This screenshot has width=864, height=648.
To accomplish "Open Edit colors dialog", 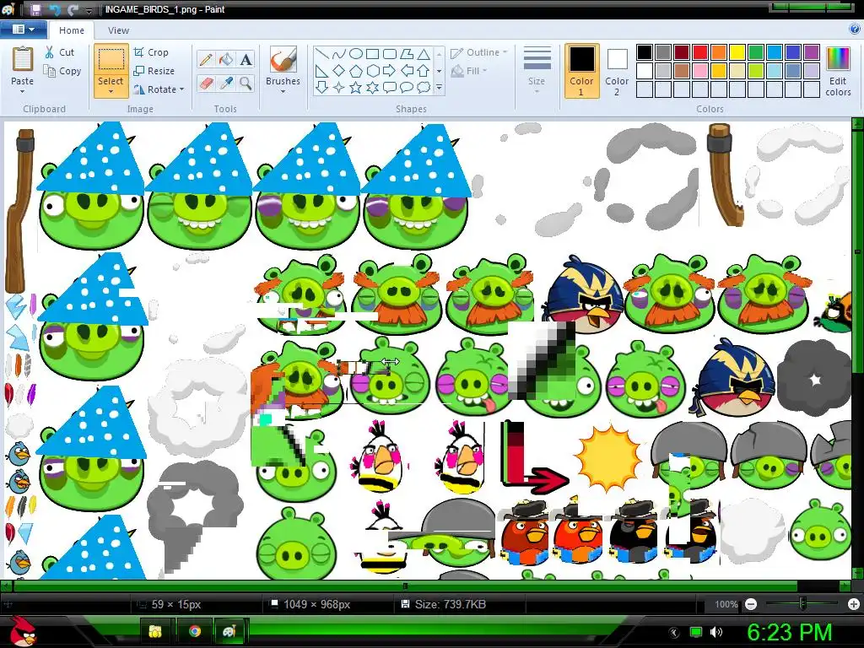I will click(838, 71).
